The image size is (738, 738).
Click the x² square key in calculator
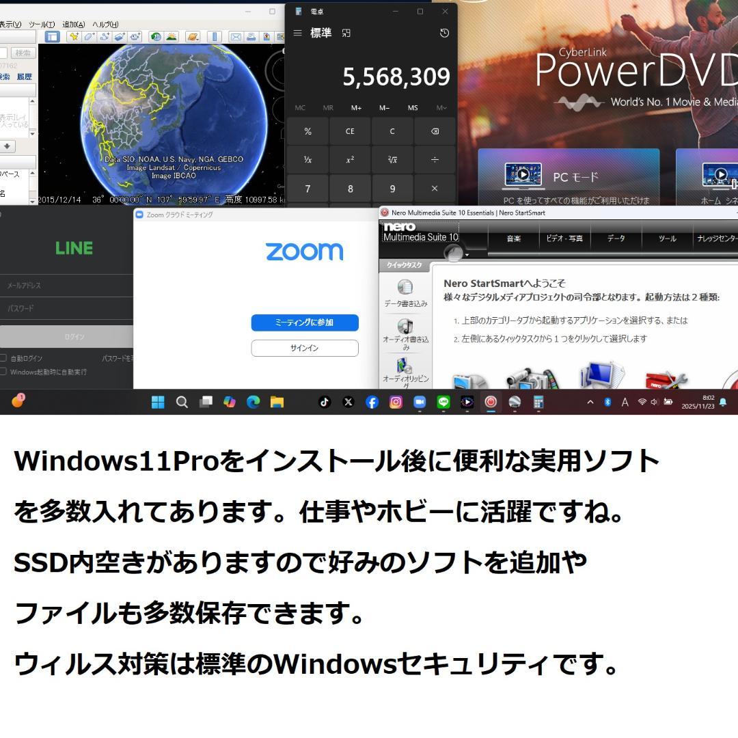click(x=350, y=160)
